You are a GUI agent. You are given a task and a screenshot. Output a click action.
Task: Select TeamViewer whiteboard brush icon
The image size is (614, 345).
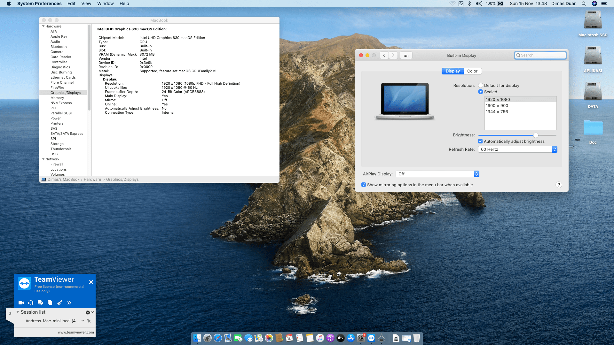(x=59, y=303)
